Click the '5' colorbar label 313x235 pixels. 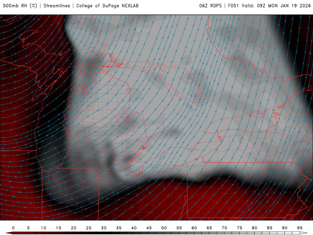pyautogui.click(x=28, y=228)
